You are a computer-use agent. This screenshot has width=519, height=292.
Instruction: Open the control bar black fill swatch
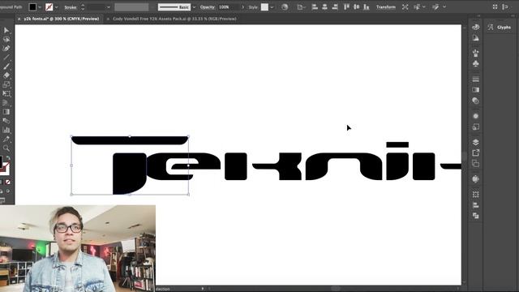point(32,7)
